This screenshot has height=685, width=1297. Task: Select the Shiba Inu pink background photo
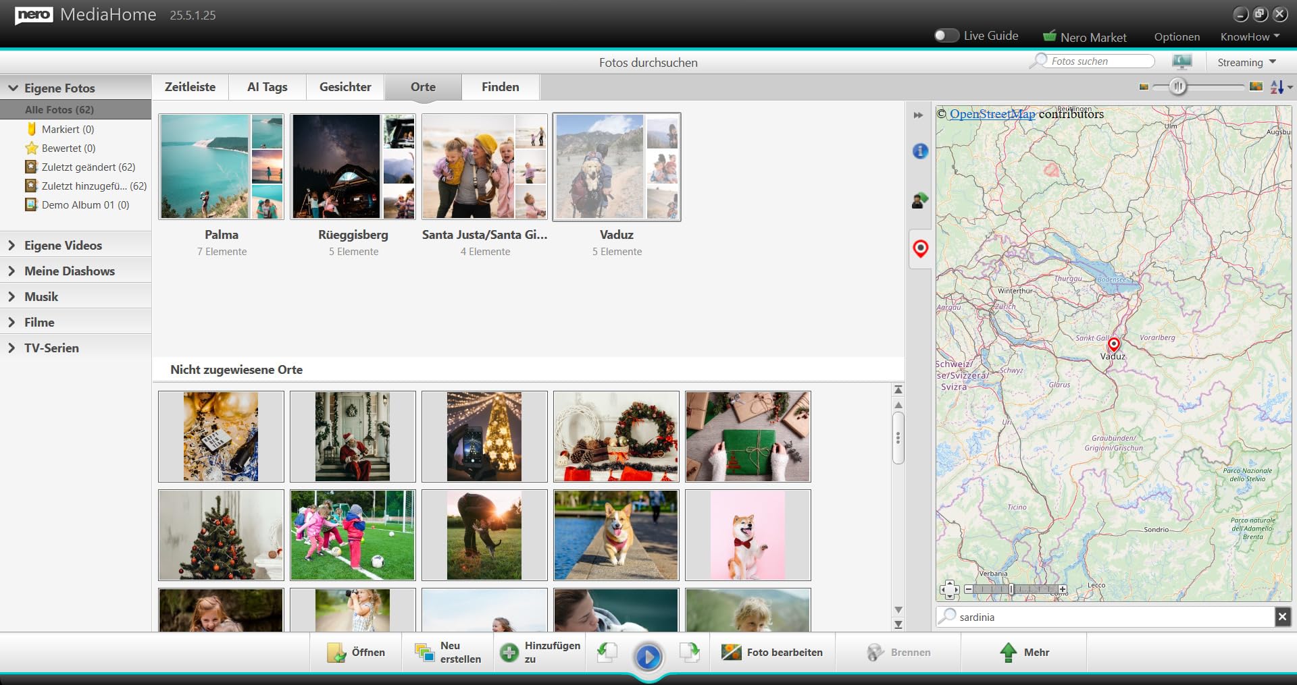[x=748, y=535]
